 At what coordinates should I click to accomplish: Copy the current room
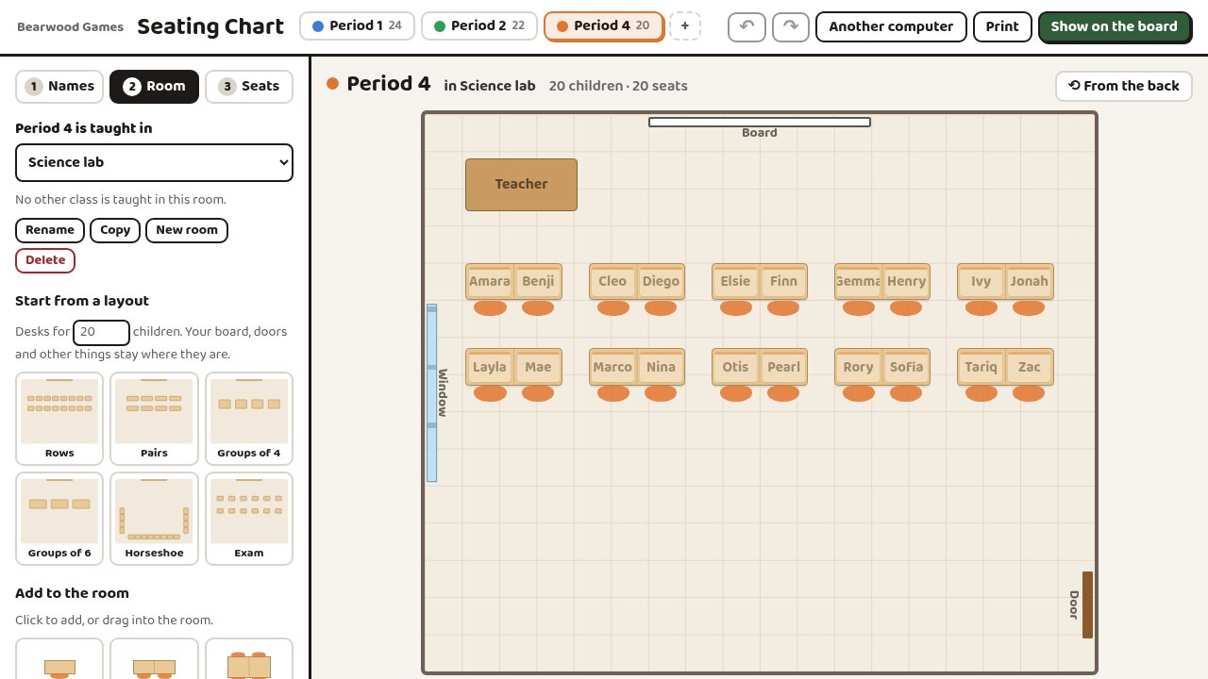[x=115, y=230]
